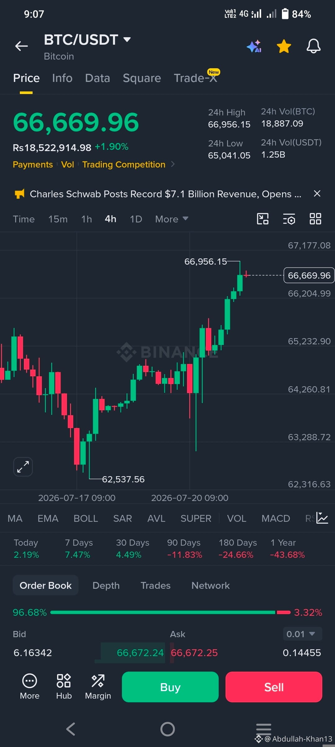Viewport: 335px width, 747px height.
Task: Tap the Today 2.19% performance value
Action: 26,555
